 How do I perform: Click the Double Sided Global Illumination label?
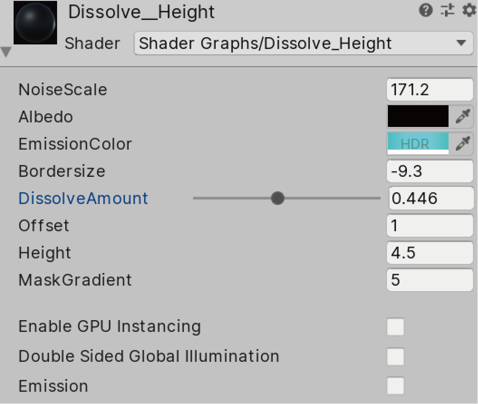(x=149, y=356)
